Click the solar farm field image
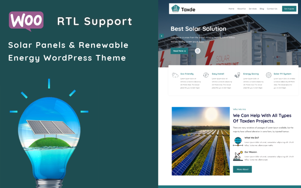The image size is (301, 188). [x=201, y=141]
